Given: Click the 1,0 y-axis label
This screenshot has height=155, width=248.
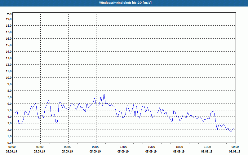Looking at the screenshot, I should pyautogui.click(x=9, y=136).
